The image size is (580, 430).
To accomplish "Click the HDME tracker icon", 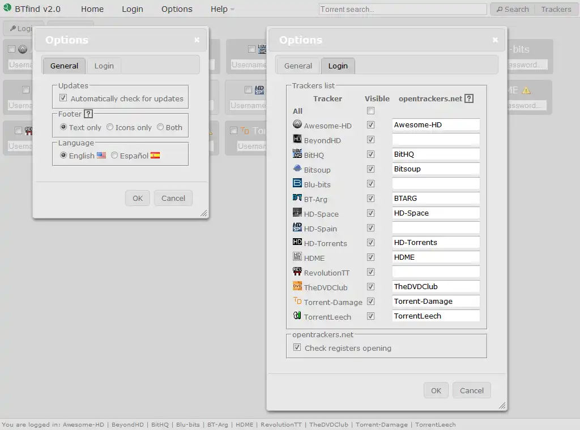I will tap(297, 256).
